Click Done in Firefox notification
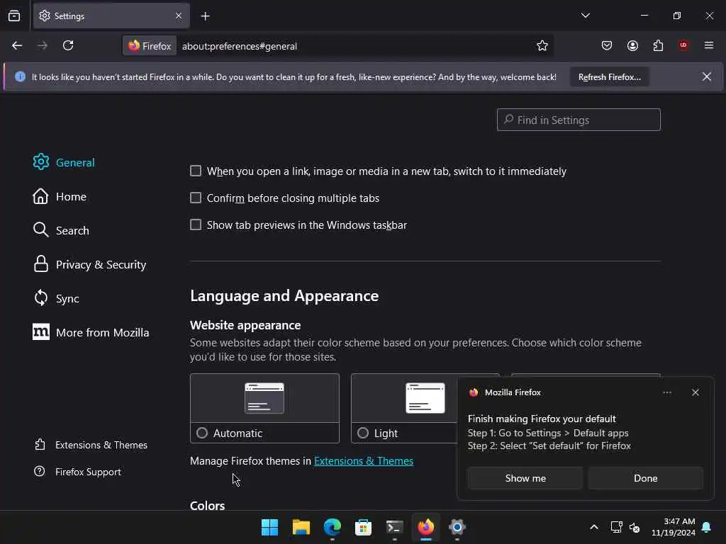 click(x=645, y=478)
